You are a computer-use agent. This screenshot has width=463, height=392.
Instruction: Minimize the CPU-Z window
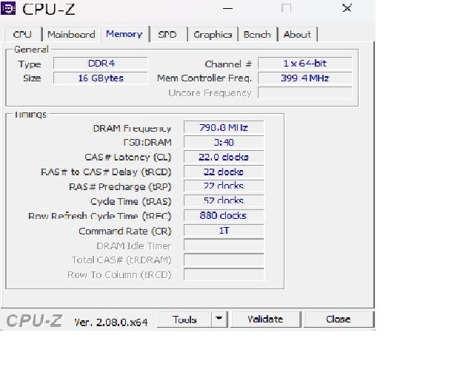pyautogui.click(x=227, y=8)
